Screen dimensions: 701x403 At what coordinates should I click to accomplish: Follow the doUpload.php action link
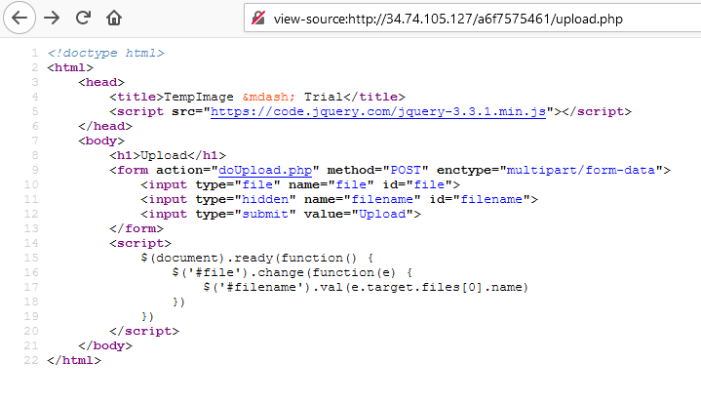(x=265, y=170)
